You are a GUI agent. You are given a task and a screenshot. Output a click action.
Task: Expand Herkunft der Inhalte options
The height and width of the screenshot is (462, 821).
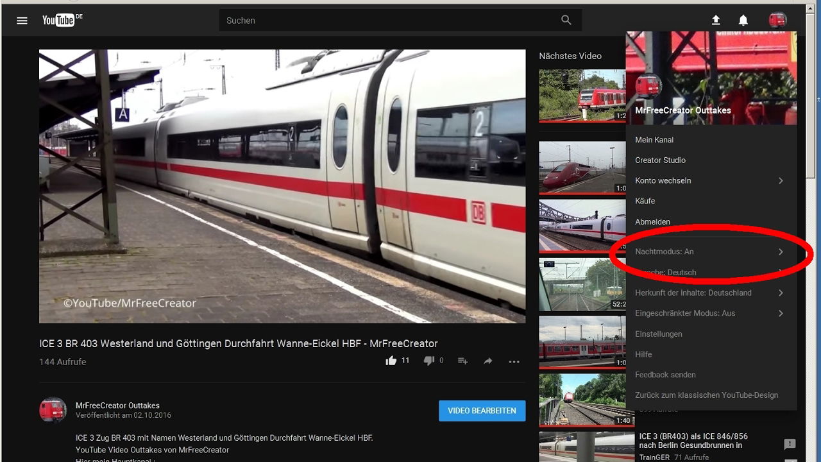693,293
